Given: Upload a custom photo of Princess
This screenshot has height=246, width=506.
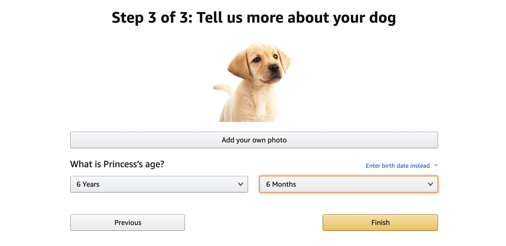Looking at the screenshot, I should (254, 140).
